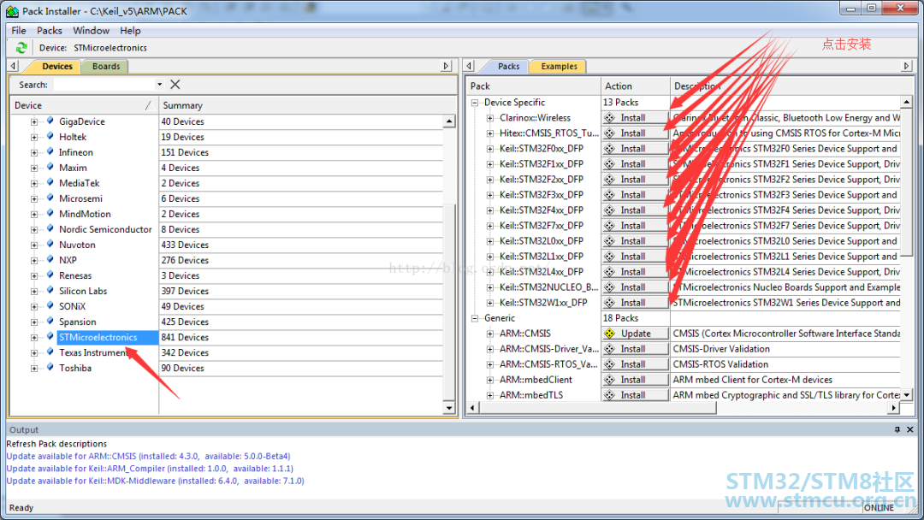Install the Keil::STM32L4xx_DFP pack
924x520 pixels.
pyautogui.click(x=635, y=271)
